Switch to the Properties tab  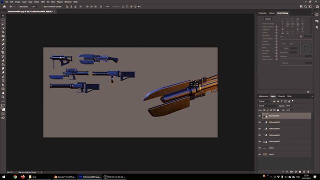262,13
